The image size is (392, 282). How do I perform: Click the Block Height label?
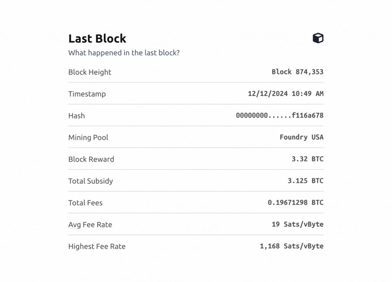point(90,72)
